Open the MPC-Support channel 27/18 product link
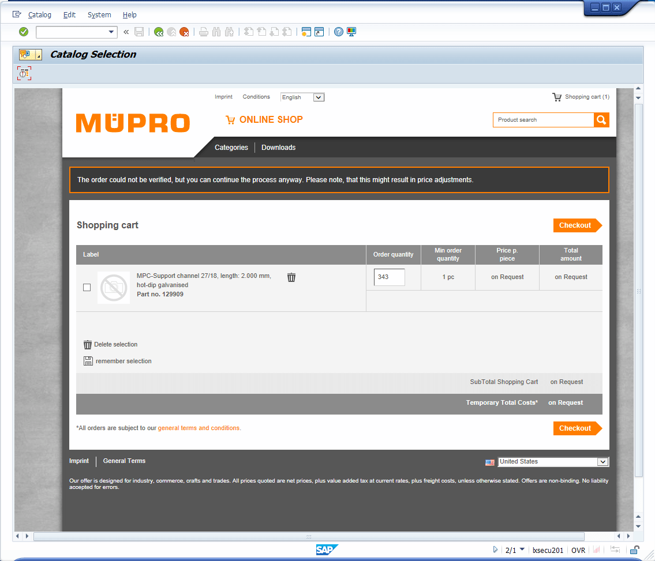 pos(204,280)
